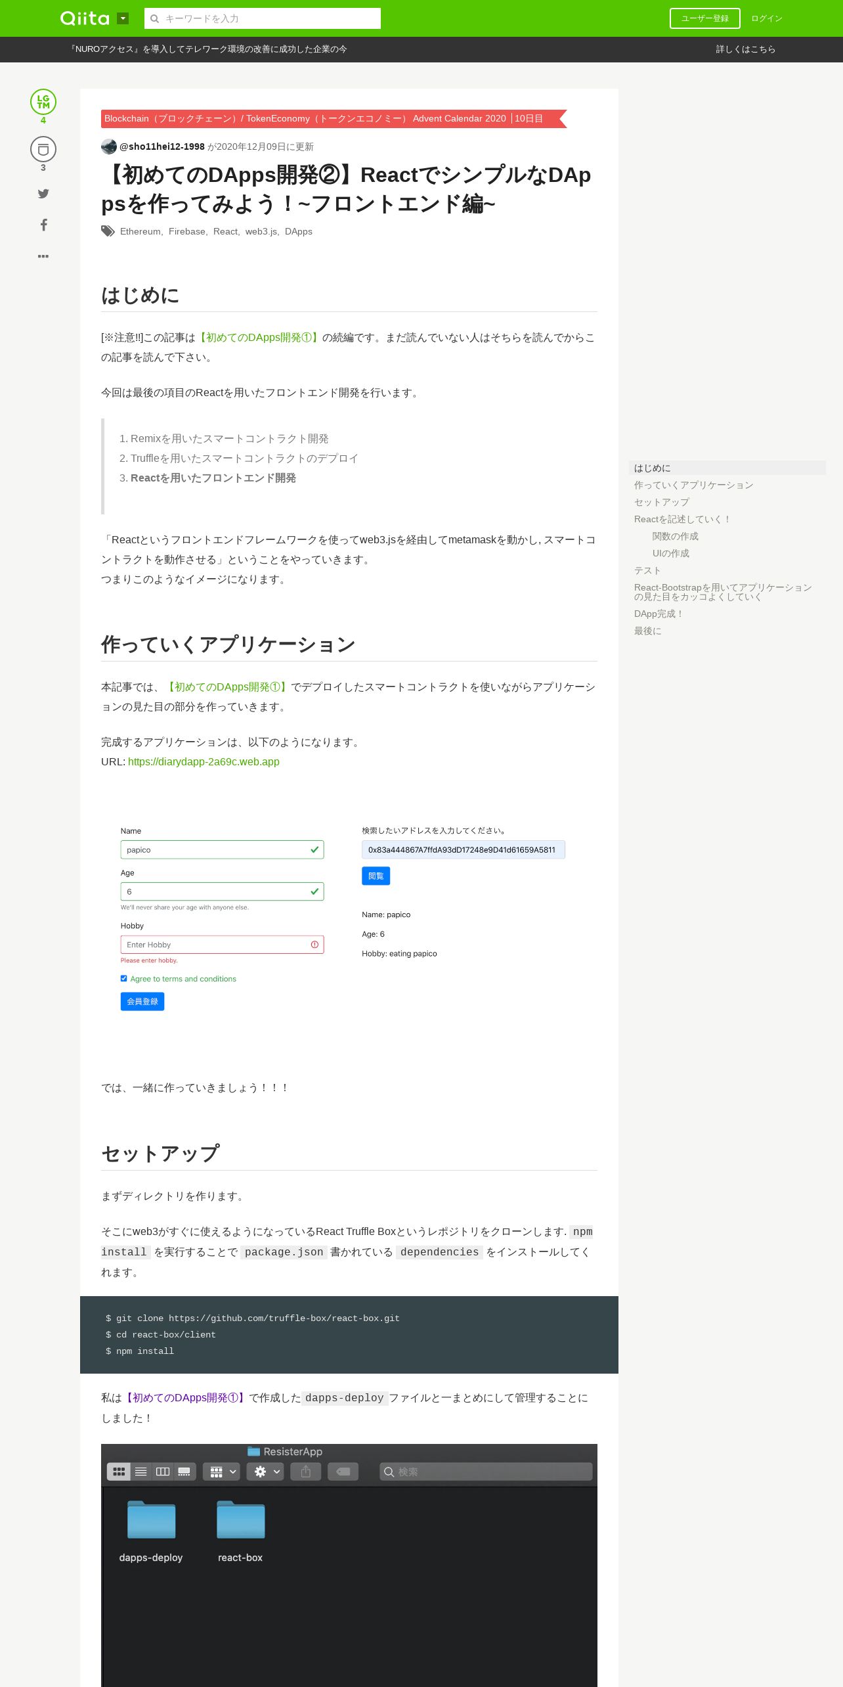Focus the keyword search field
Viewport: 843px width, 1687px height.
[x=263, y=18]
